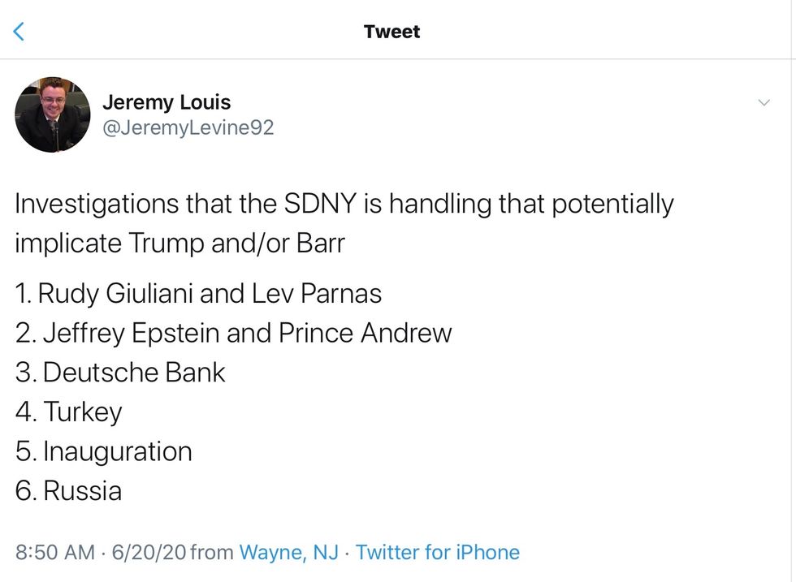Image resolution: width=796 pixels, height=582 pixels.
Task: Click the 8:50 AM timestamp
Action: [55, 553]
